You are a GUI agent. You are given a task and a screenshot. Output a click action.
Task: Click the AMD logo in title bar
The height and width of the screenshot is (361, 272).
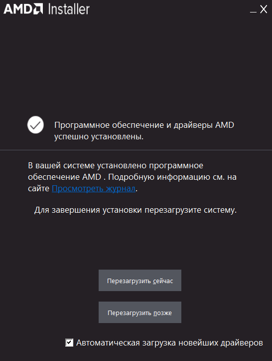[23, 9]
